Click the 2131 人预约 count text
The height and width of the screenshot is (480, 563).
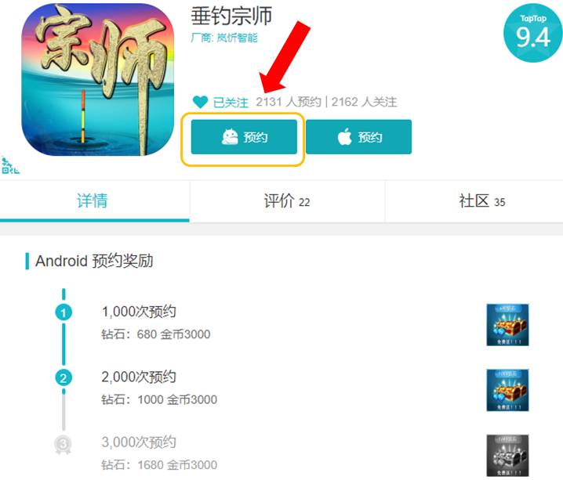pos(289,102)
